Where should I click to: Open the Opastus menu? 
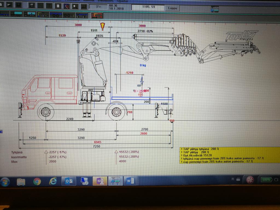click(x=123, y=1)
